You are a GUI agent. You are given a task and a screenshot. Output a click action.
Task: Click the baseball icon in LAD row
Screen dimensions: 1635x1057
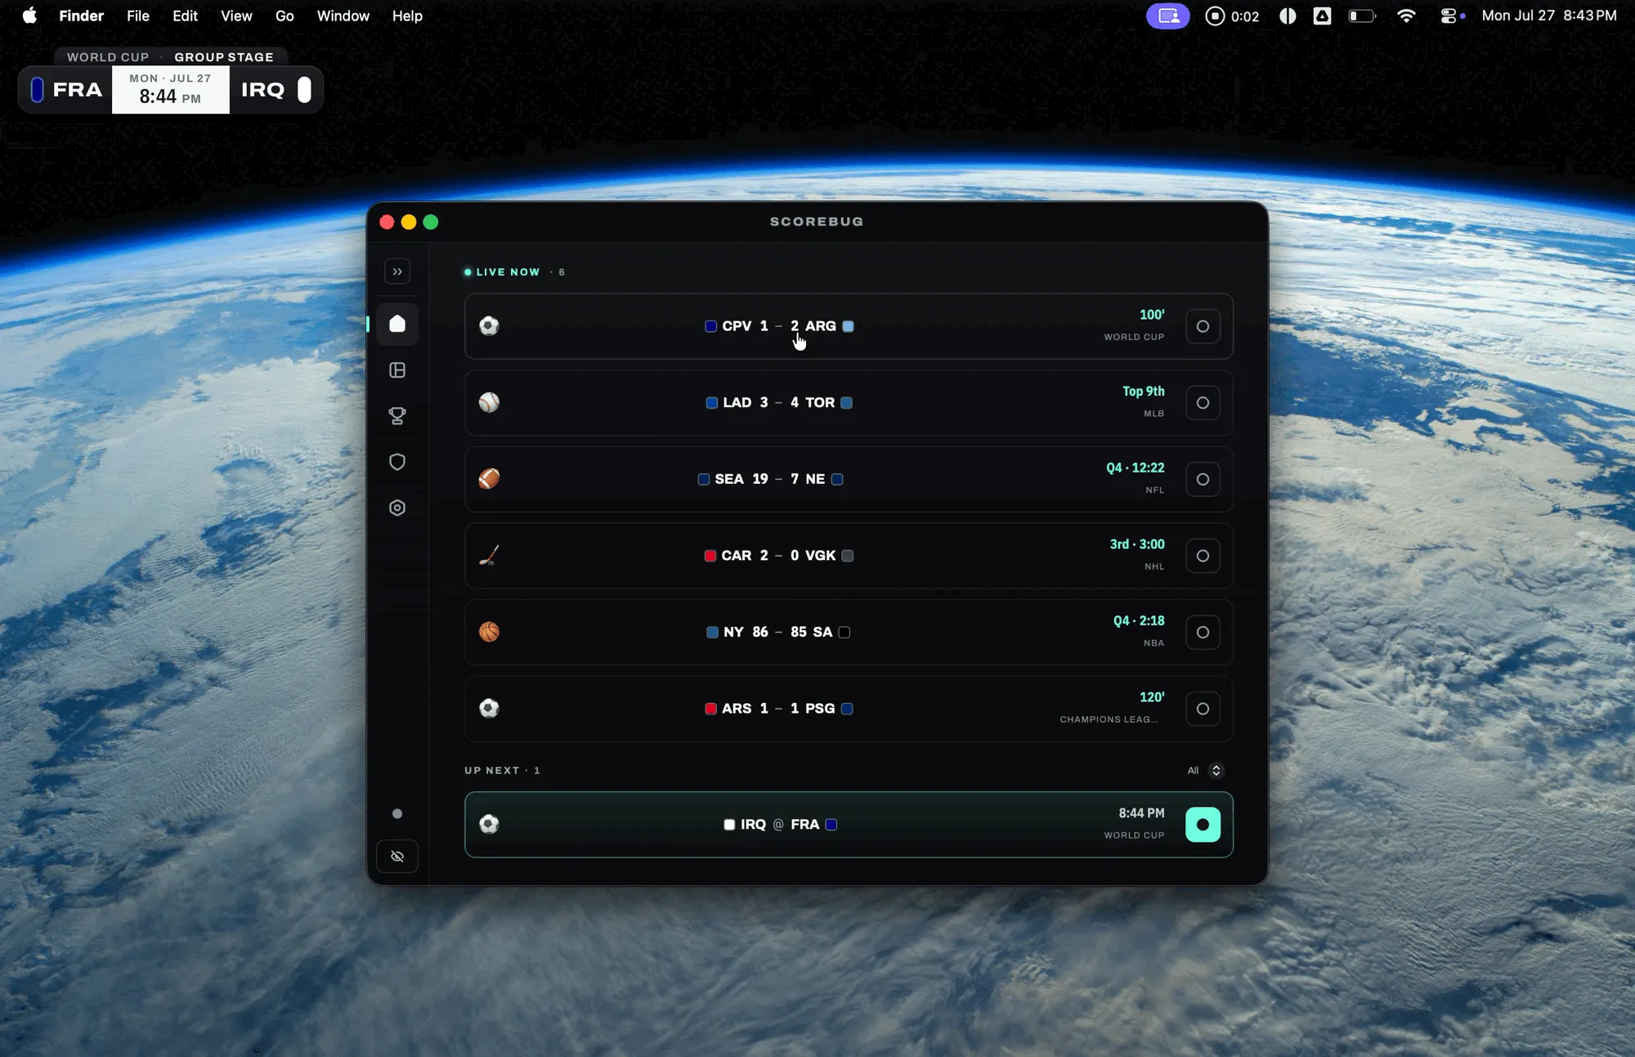tap(489, 402)
